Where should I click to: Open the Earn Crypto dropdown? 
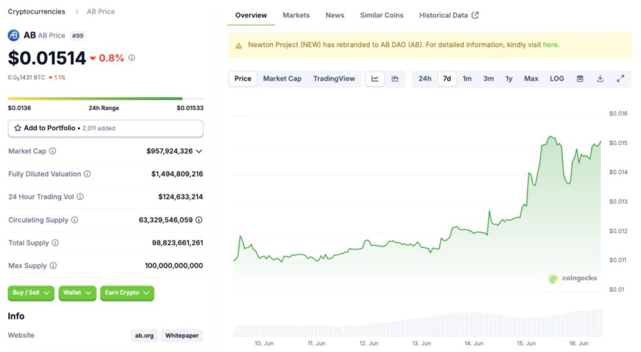127,292
